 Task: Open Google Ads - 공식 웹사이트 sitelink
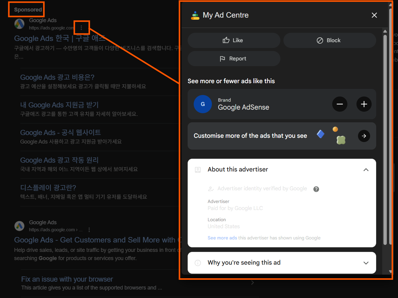61,132
